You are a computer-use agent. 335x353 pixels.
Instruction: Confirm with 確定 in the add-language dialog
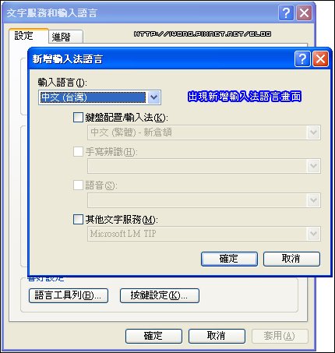[229, 259]
